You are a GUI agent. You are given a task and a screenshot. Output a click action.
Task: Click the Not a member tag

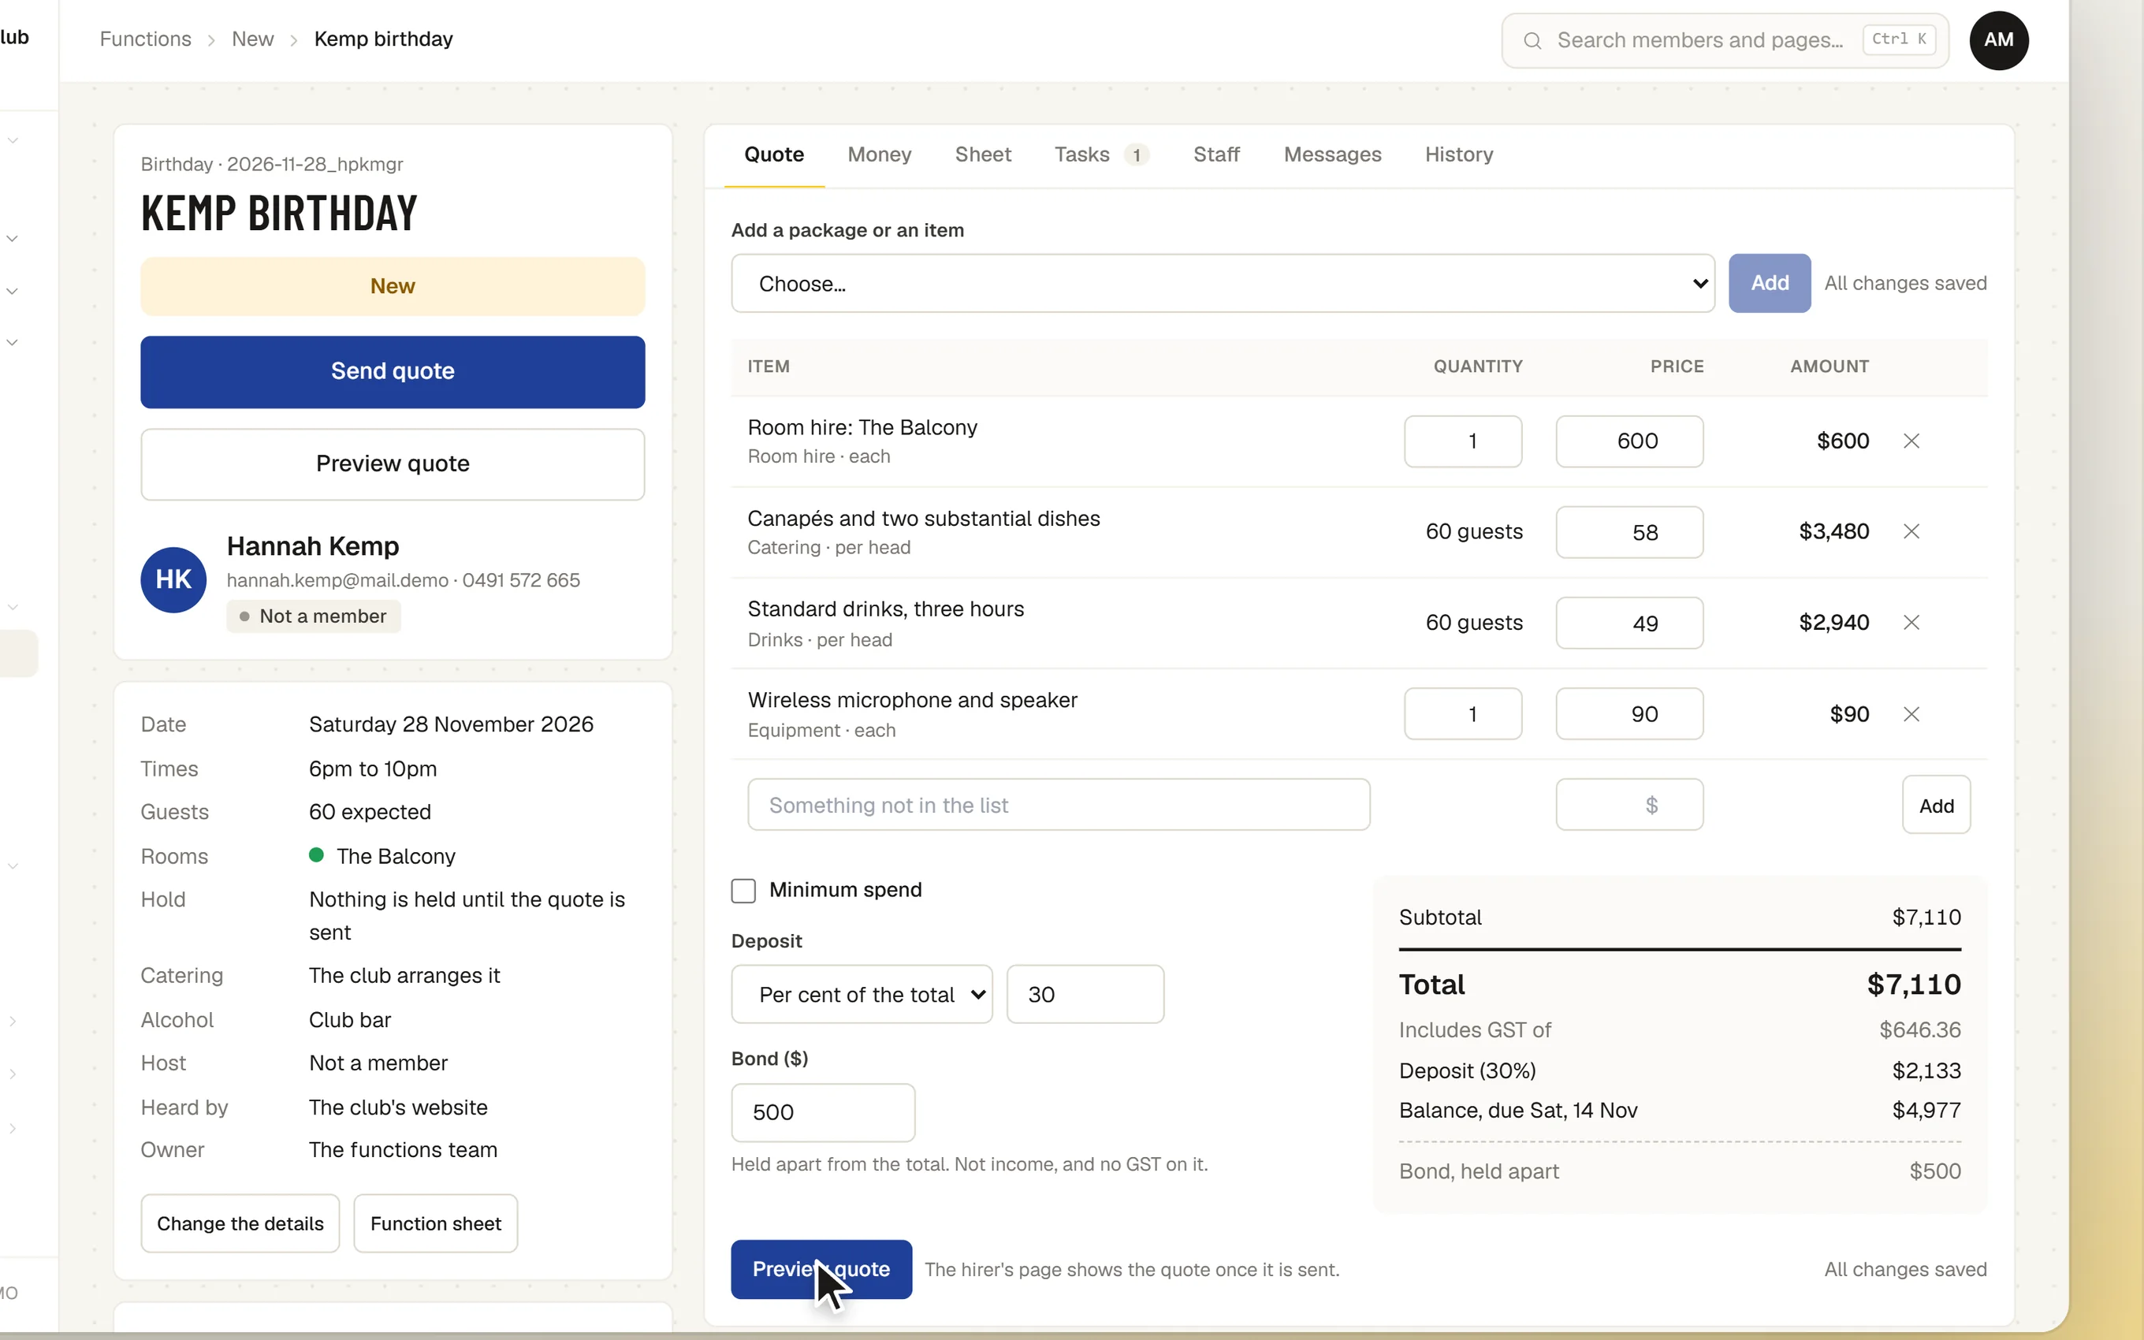point(314,617)
